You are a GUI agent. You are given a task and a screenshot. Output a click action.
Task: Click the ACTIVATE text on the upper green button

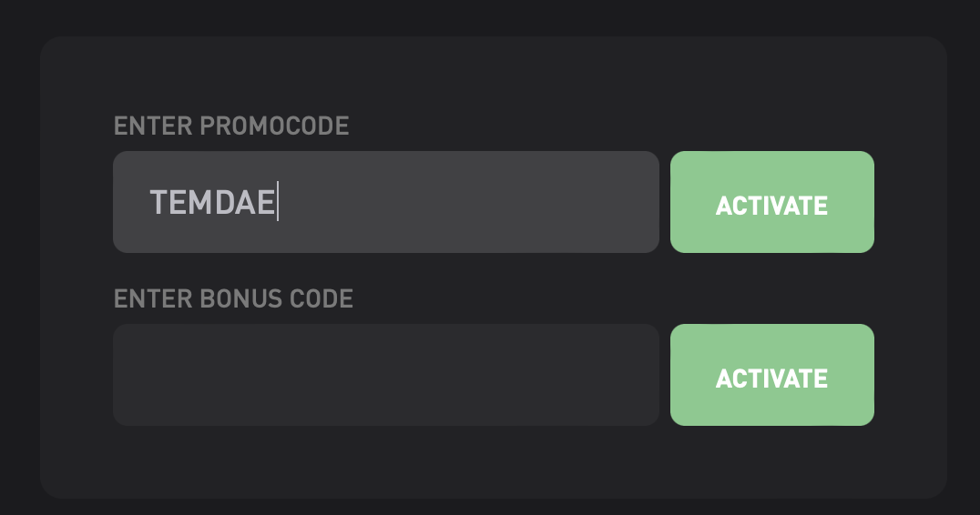(x=771, y=206)
